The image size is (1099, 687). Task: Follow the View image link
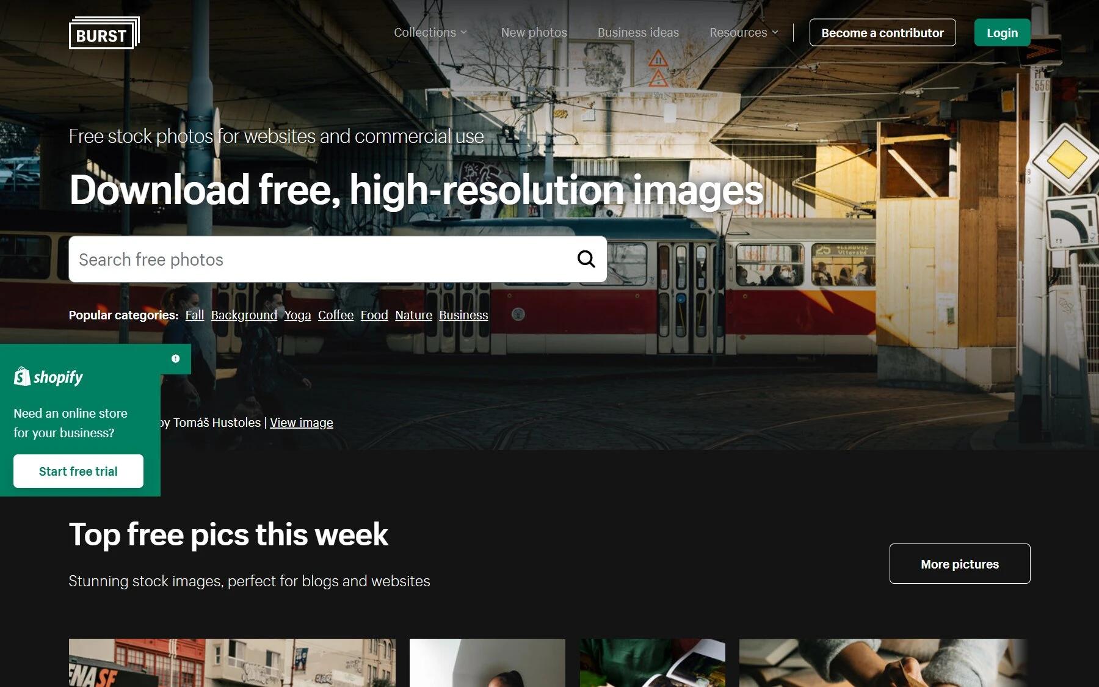pos(302,423)
